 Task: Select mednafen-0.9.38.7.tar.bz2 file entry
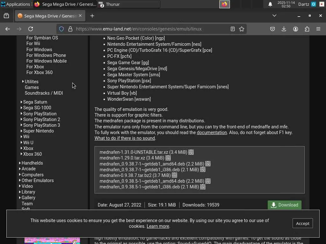pyautogui.click(x=135, y=175)
